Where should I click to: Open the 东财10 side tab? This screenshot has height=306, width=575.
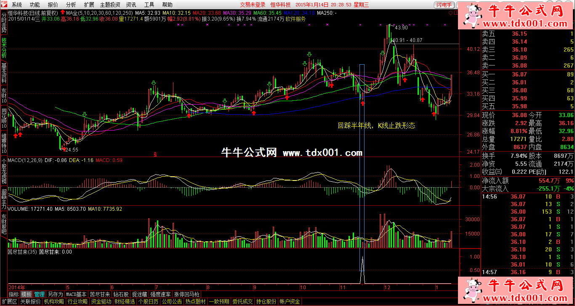(x=4, y=96)
